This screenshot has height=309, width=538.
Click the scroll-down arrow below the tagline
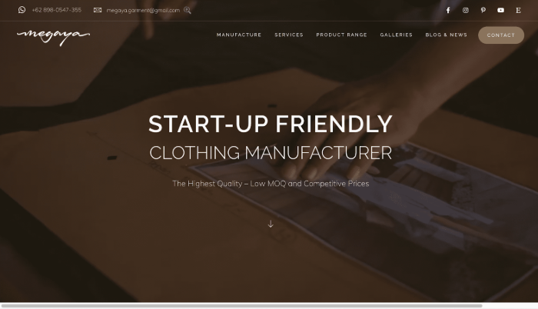pyautogui.click(x=271, y=224)
